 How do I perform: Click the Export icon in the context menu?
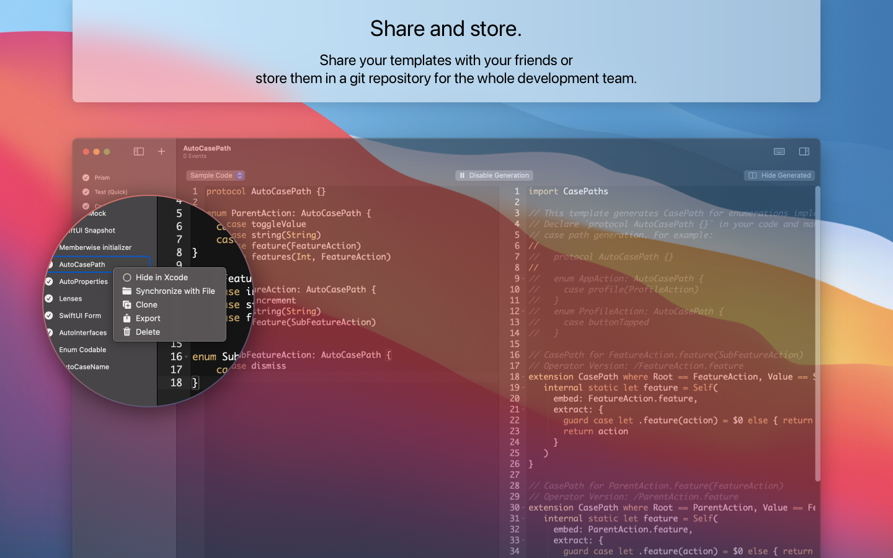click(x=127, y=318)
